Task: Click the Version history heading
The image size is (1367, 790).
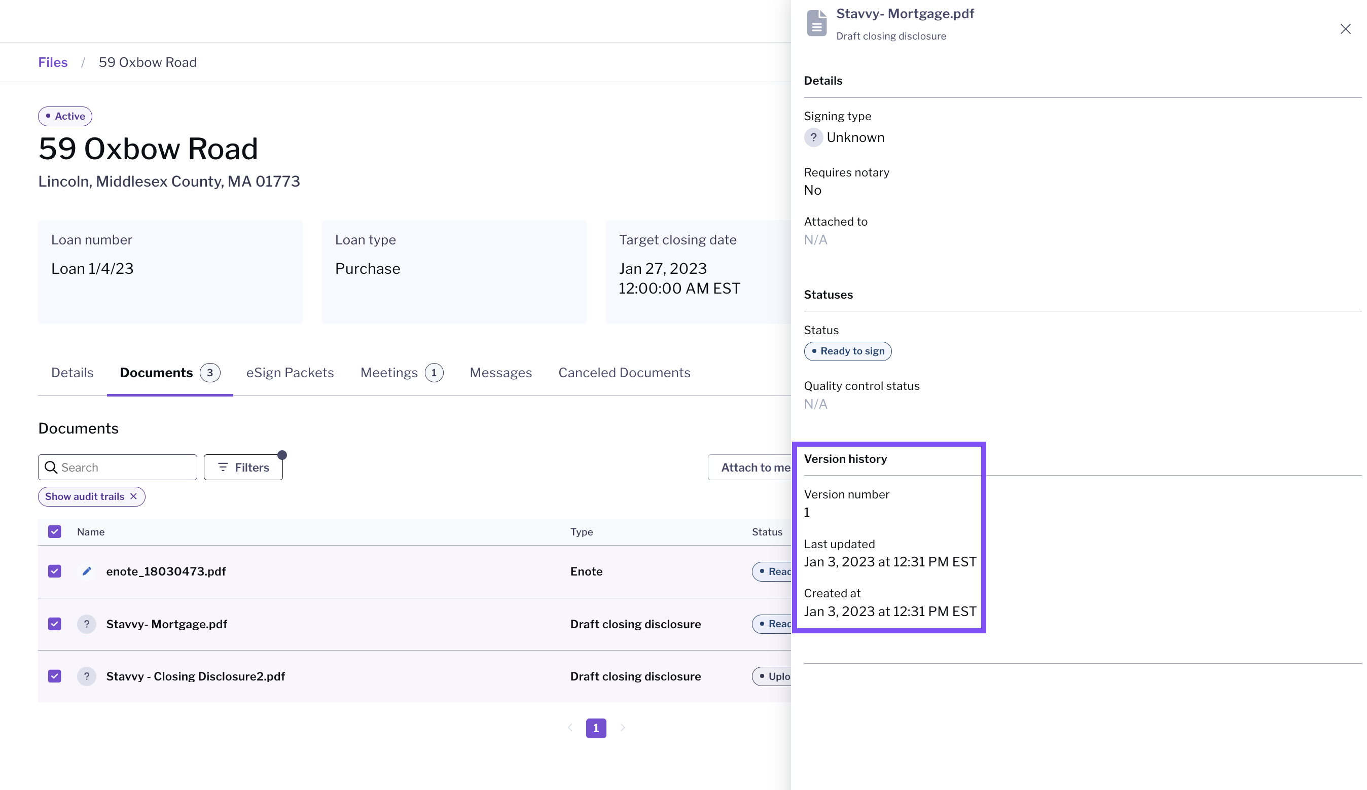Action: point(845,459)
